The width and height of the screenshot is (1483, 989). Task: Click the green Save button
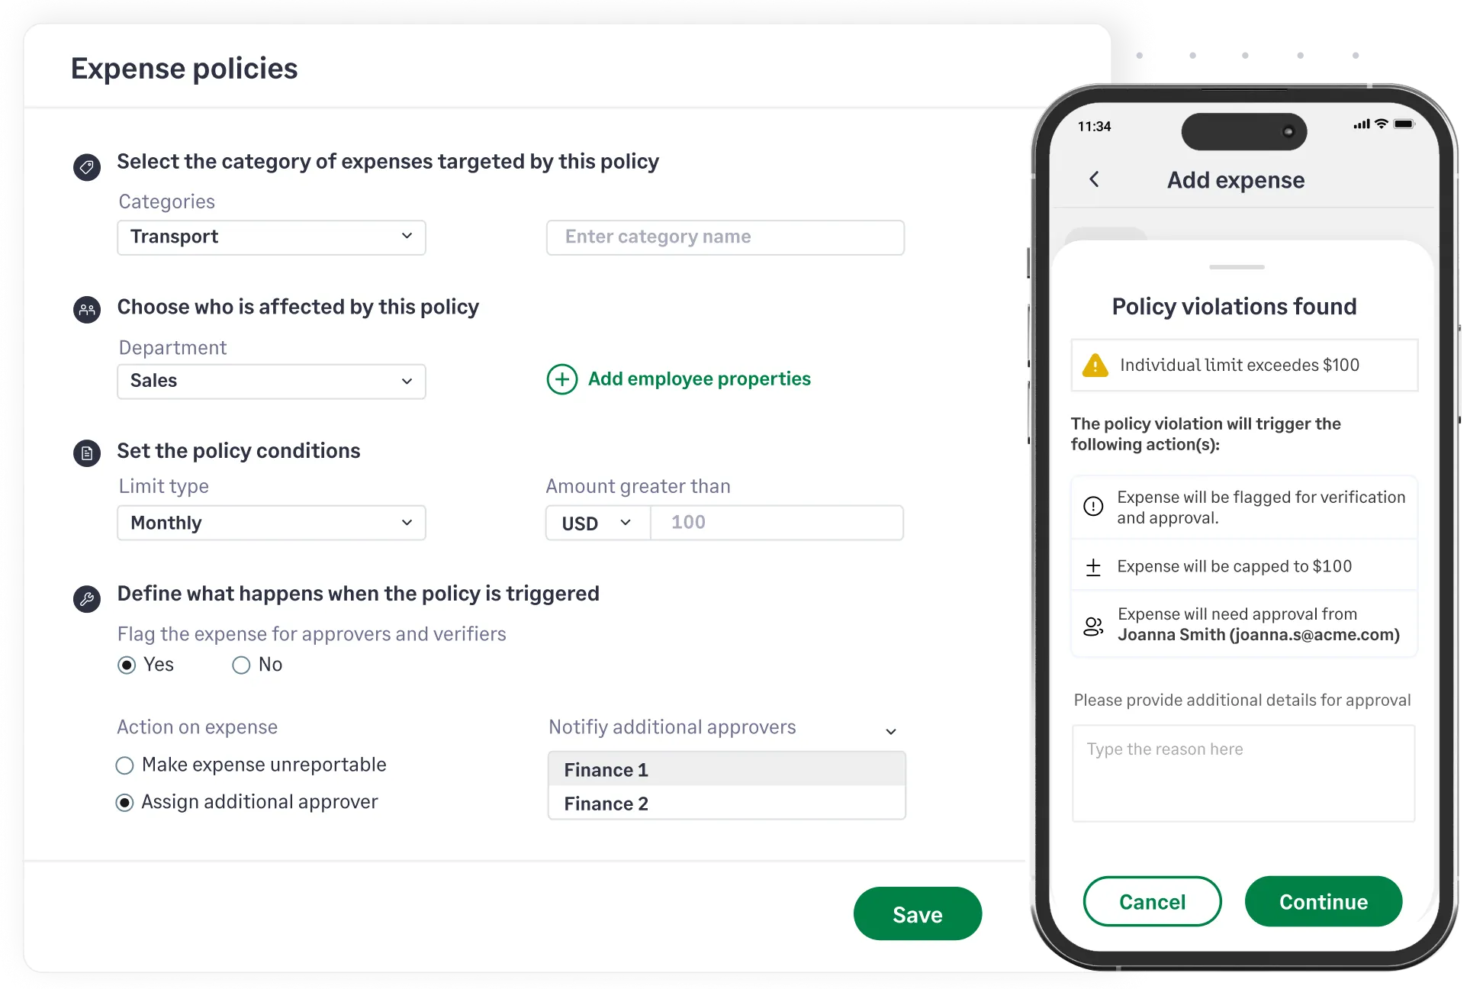pos(918,913)
